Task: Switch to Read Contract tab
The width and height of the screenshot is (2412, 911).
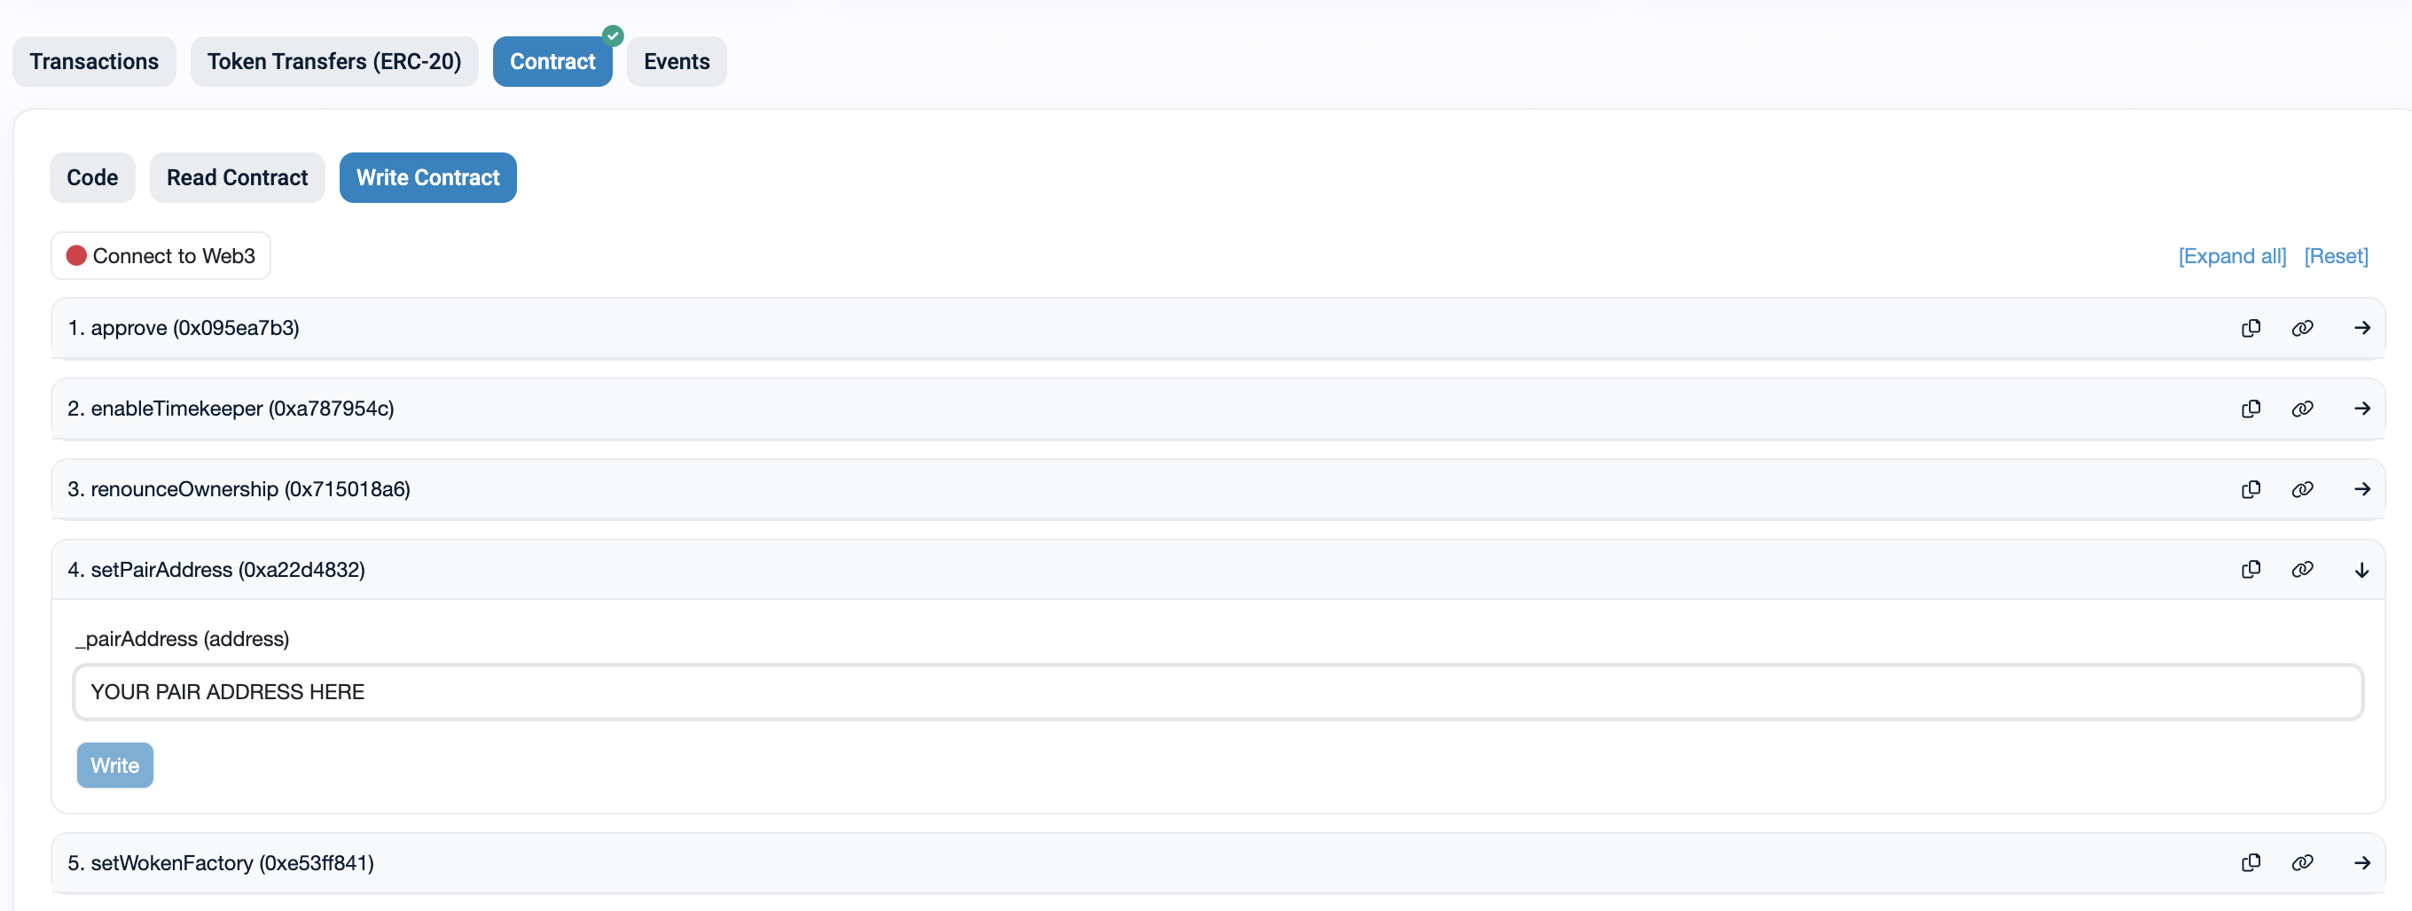Action: coord(237,178)
